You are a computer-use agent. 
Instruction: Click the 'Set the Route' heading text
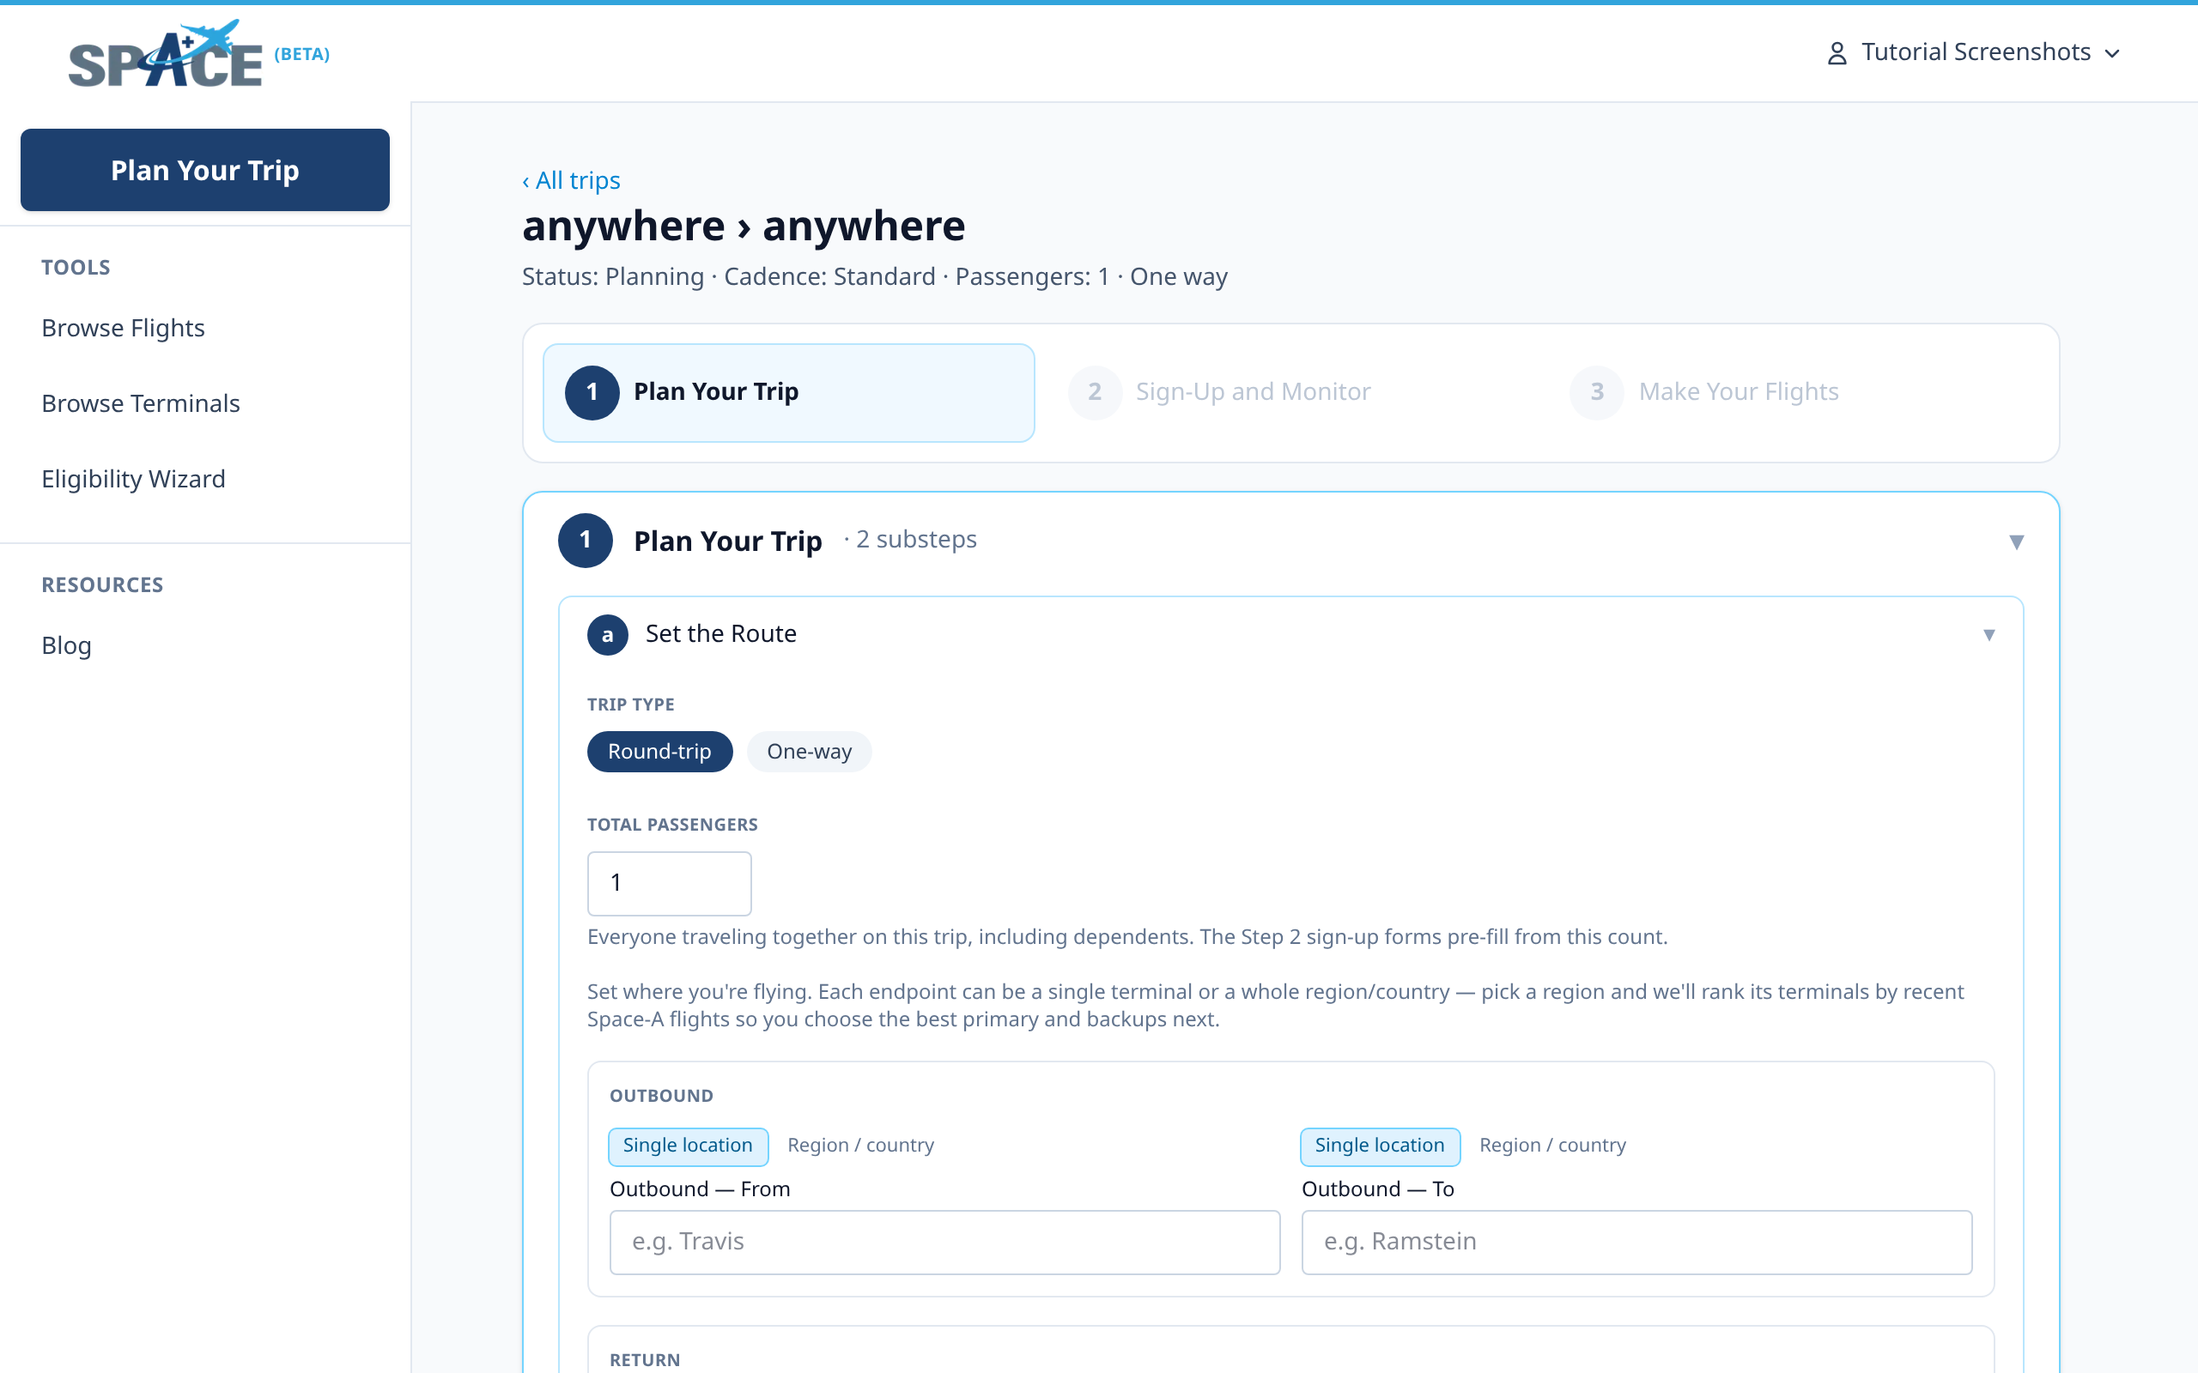point(720,634)
